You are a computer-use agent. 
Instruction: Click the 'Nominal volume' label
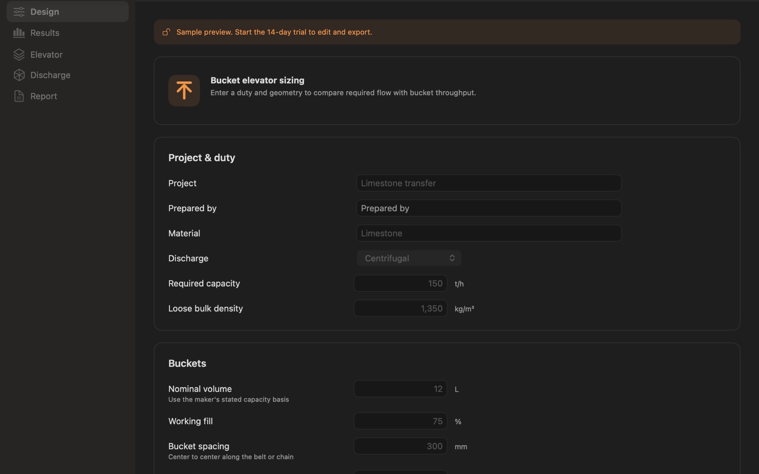click(x=200, y=389)
